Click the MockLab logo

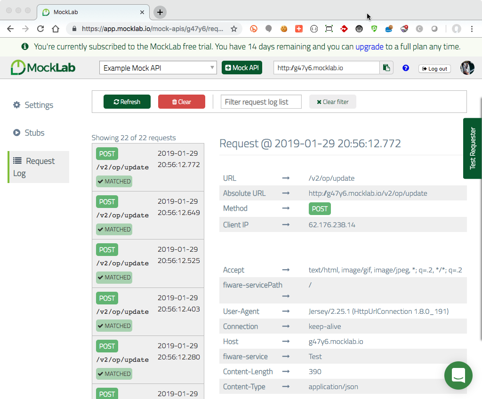click(x=42, y=67)
